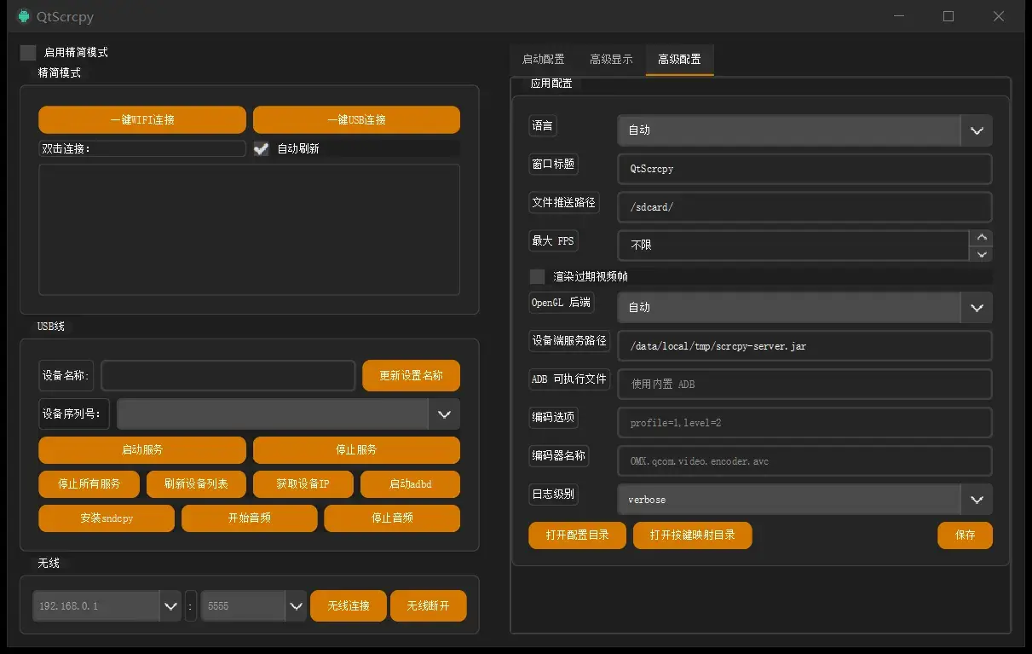
Task: Click the 无线连接 button
Action: coord(349,605)
